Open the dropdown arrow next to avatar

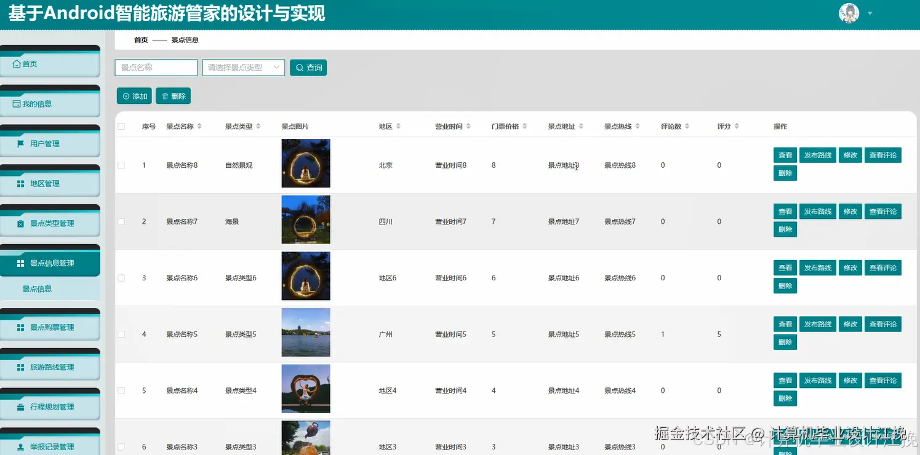pyautogui.click(x=870, y=13)
